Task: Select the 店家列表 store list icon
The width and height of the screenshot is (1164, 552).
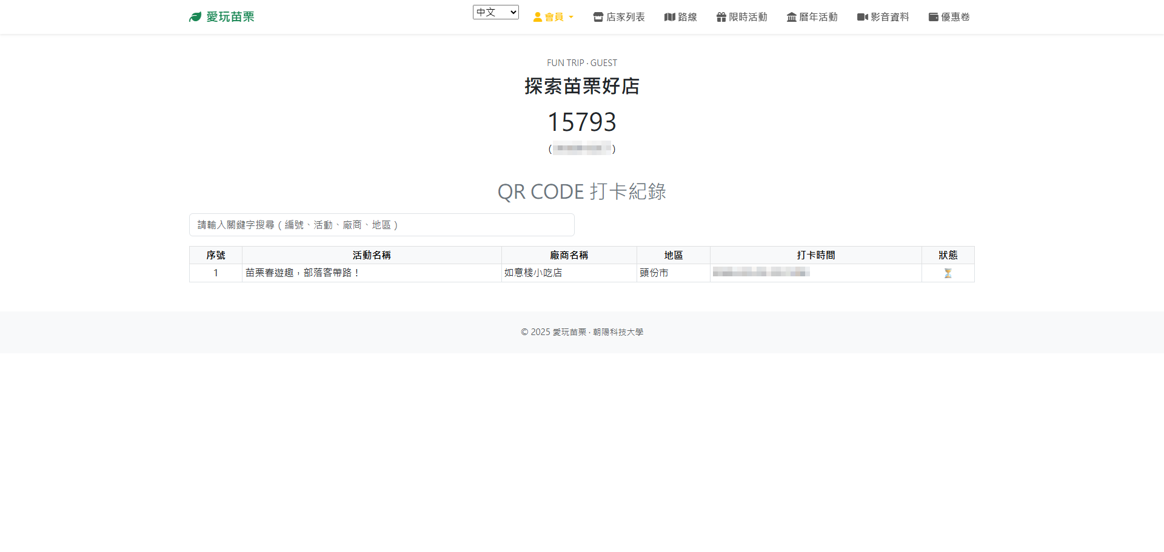Action: pos(598,17)
